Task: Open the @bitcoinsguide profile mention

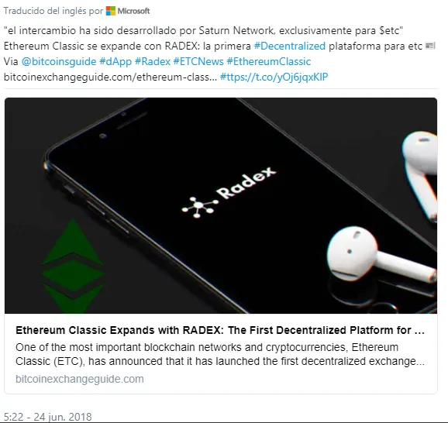Action: tap(59, 61)
